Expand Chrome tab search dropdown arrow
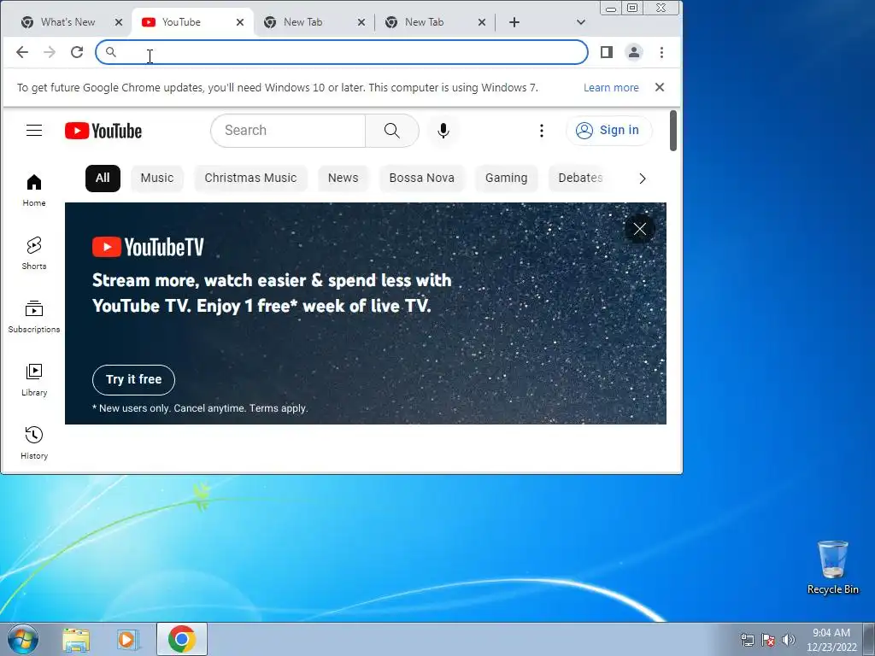The image size is (875, 656). 581,22
